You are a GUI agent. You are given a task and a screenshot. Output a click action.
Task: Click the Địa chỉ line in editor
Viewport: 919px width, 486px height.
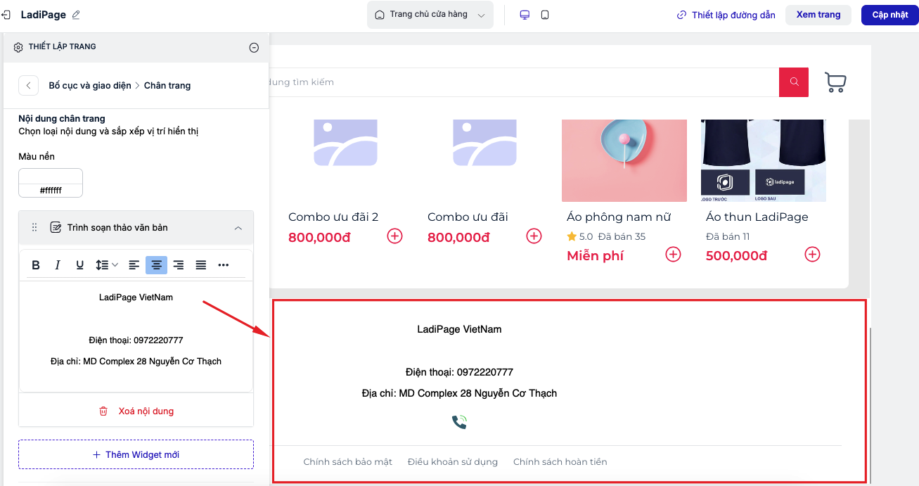pyautogui.click(x=136, y=362)
